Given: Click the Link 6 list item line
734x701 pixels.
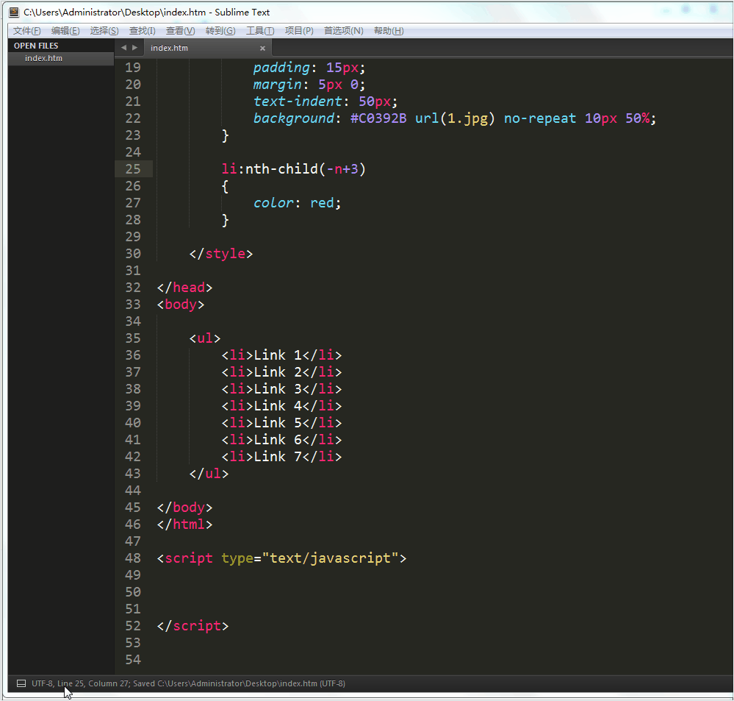Looking at the screenshot, I should coord(282,440).
